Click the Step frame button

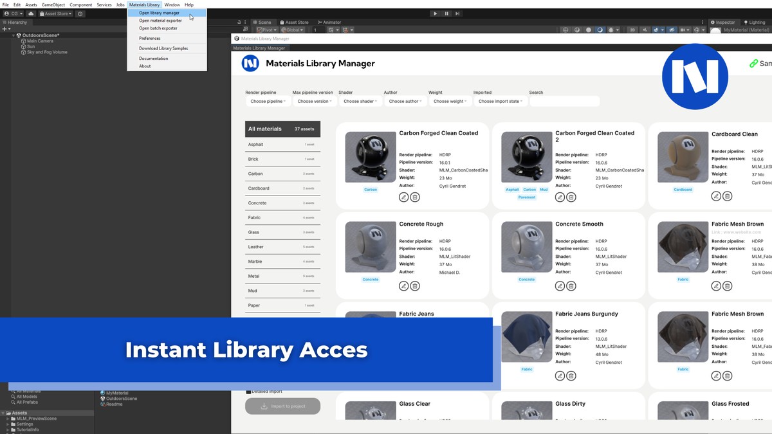click(457, 13)
